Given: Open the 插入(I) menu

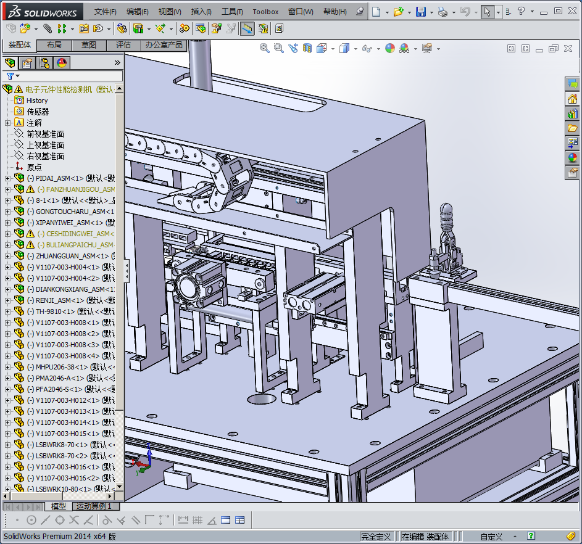Looking at the screenshot, I should tap(201, 12).
